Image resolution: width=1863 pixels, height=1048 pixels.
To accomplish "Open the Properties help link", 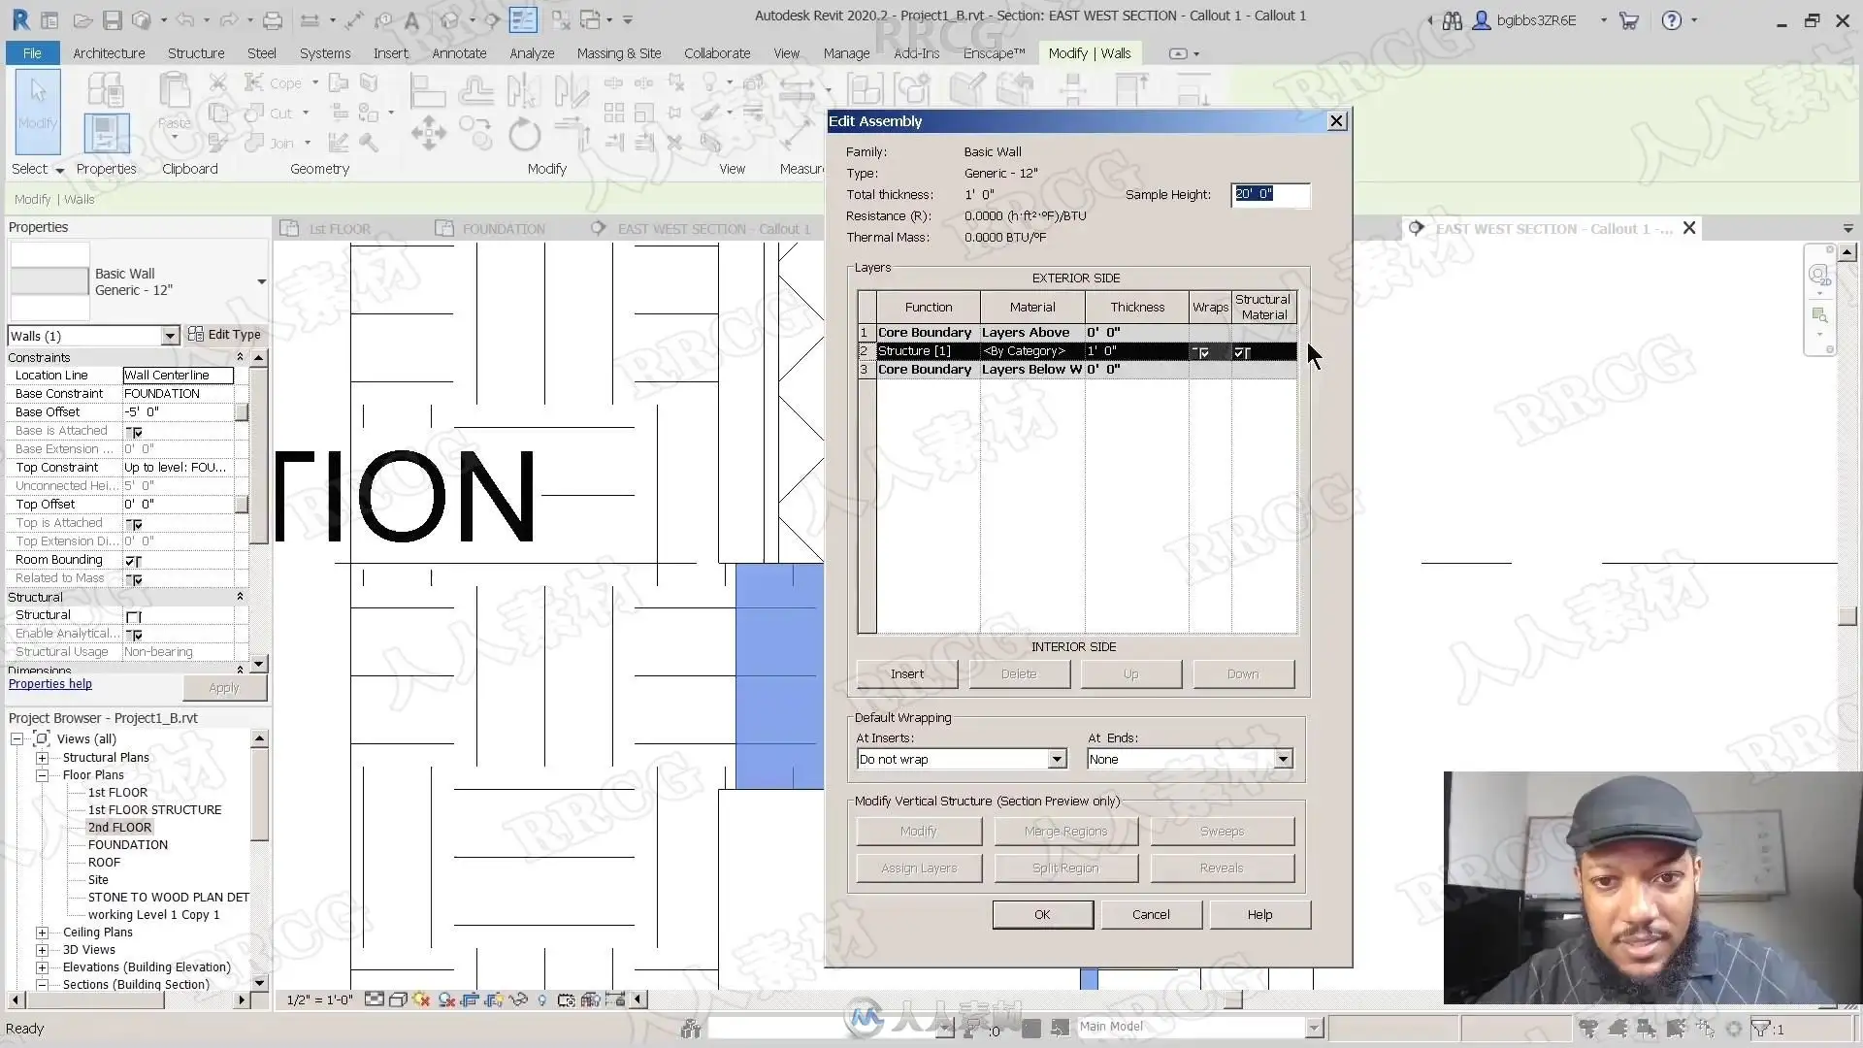I will point(50,684).
